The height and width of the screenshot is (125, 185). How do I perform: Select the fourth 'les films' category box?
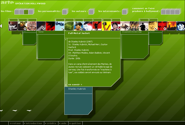pos(31,12)
